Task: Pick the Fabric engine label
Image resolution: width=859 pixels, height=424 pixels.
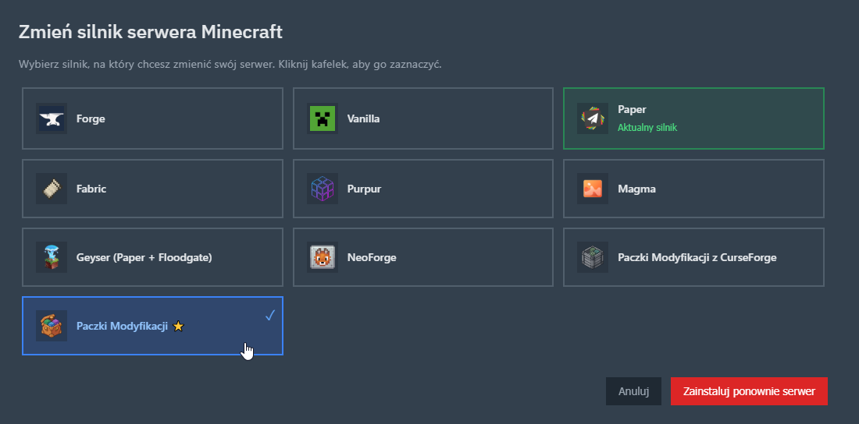Action: (x=91, y=189)
